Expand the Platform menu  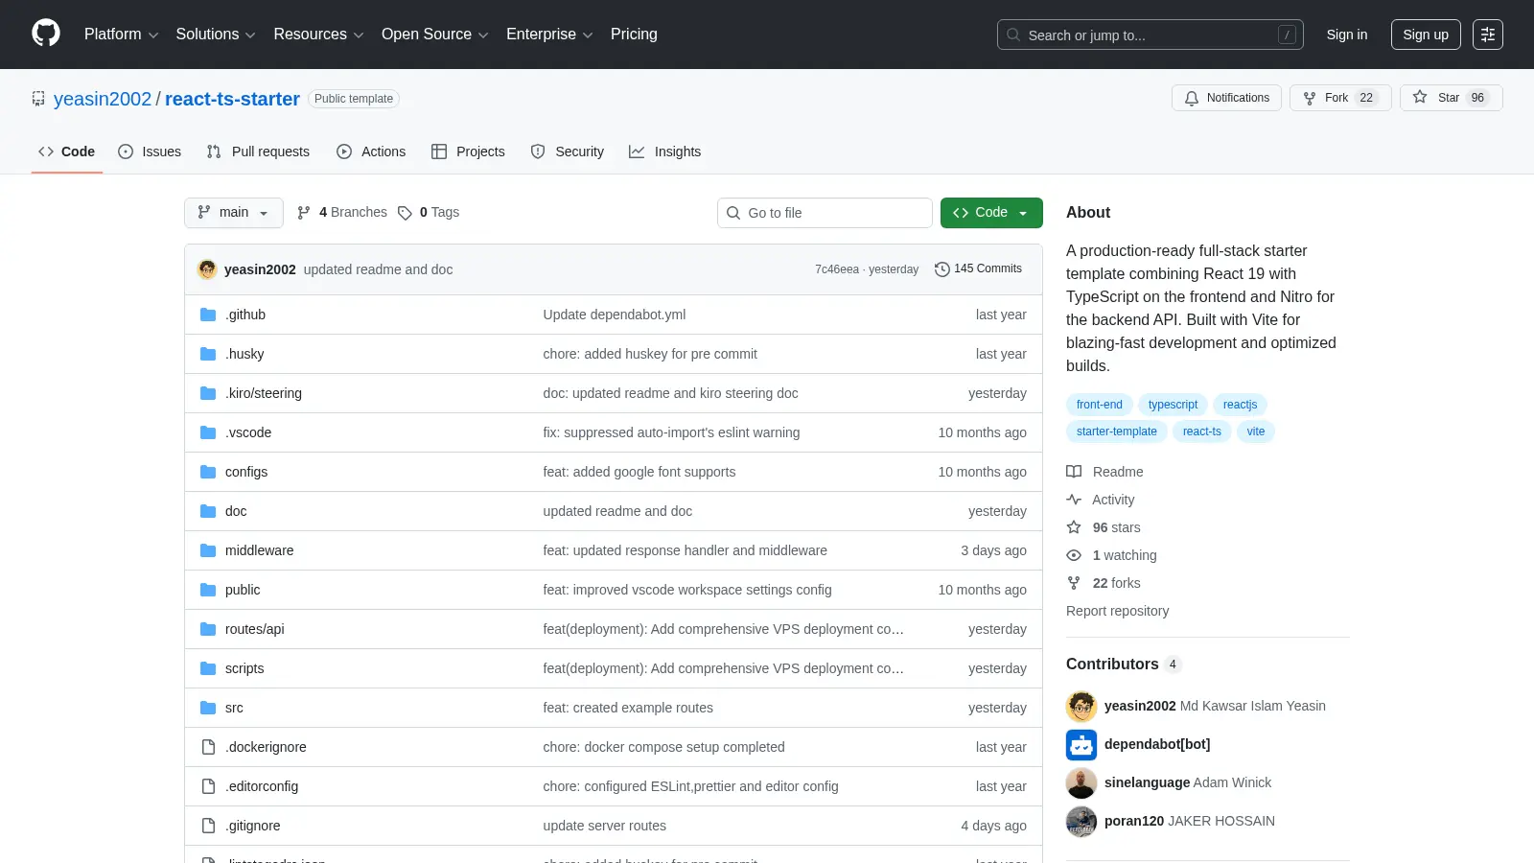(x=121, y=35)
